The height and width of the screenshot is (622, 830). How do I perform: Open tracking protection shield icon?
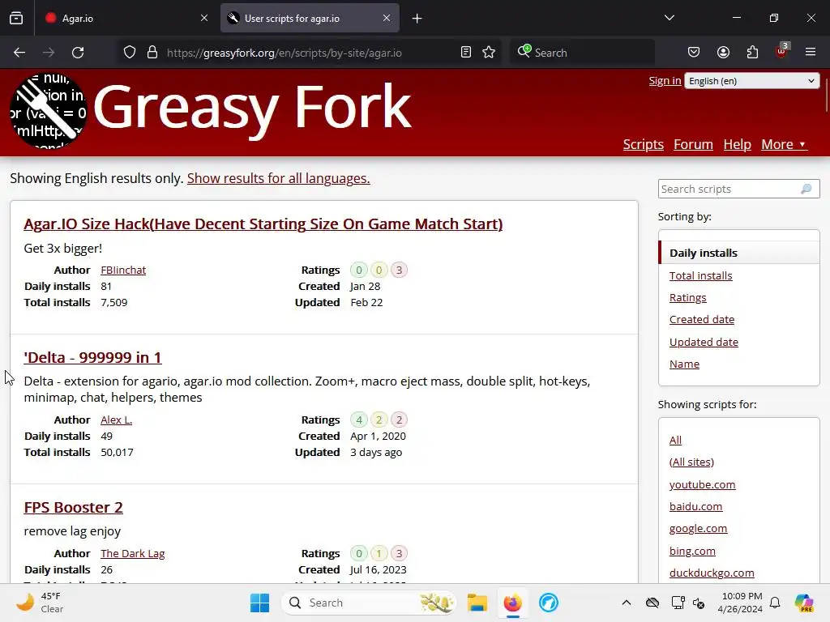tap(130, 53)
